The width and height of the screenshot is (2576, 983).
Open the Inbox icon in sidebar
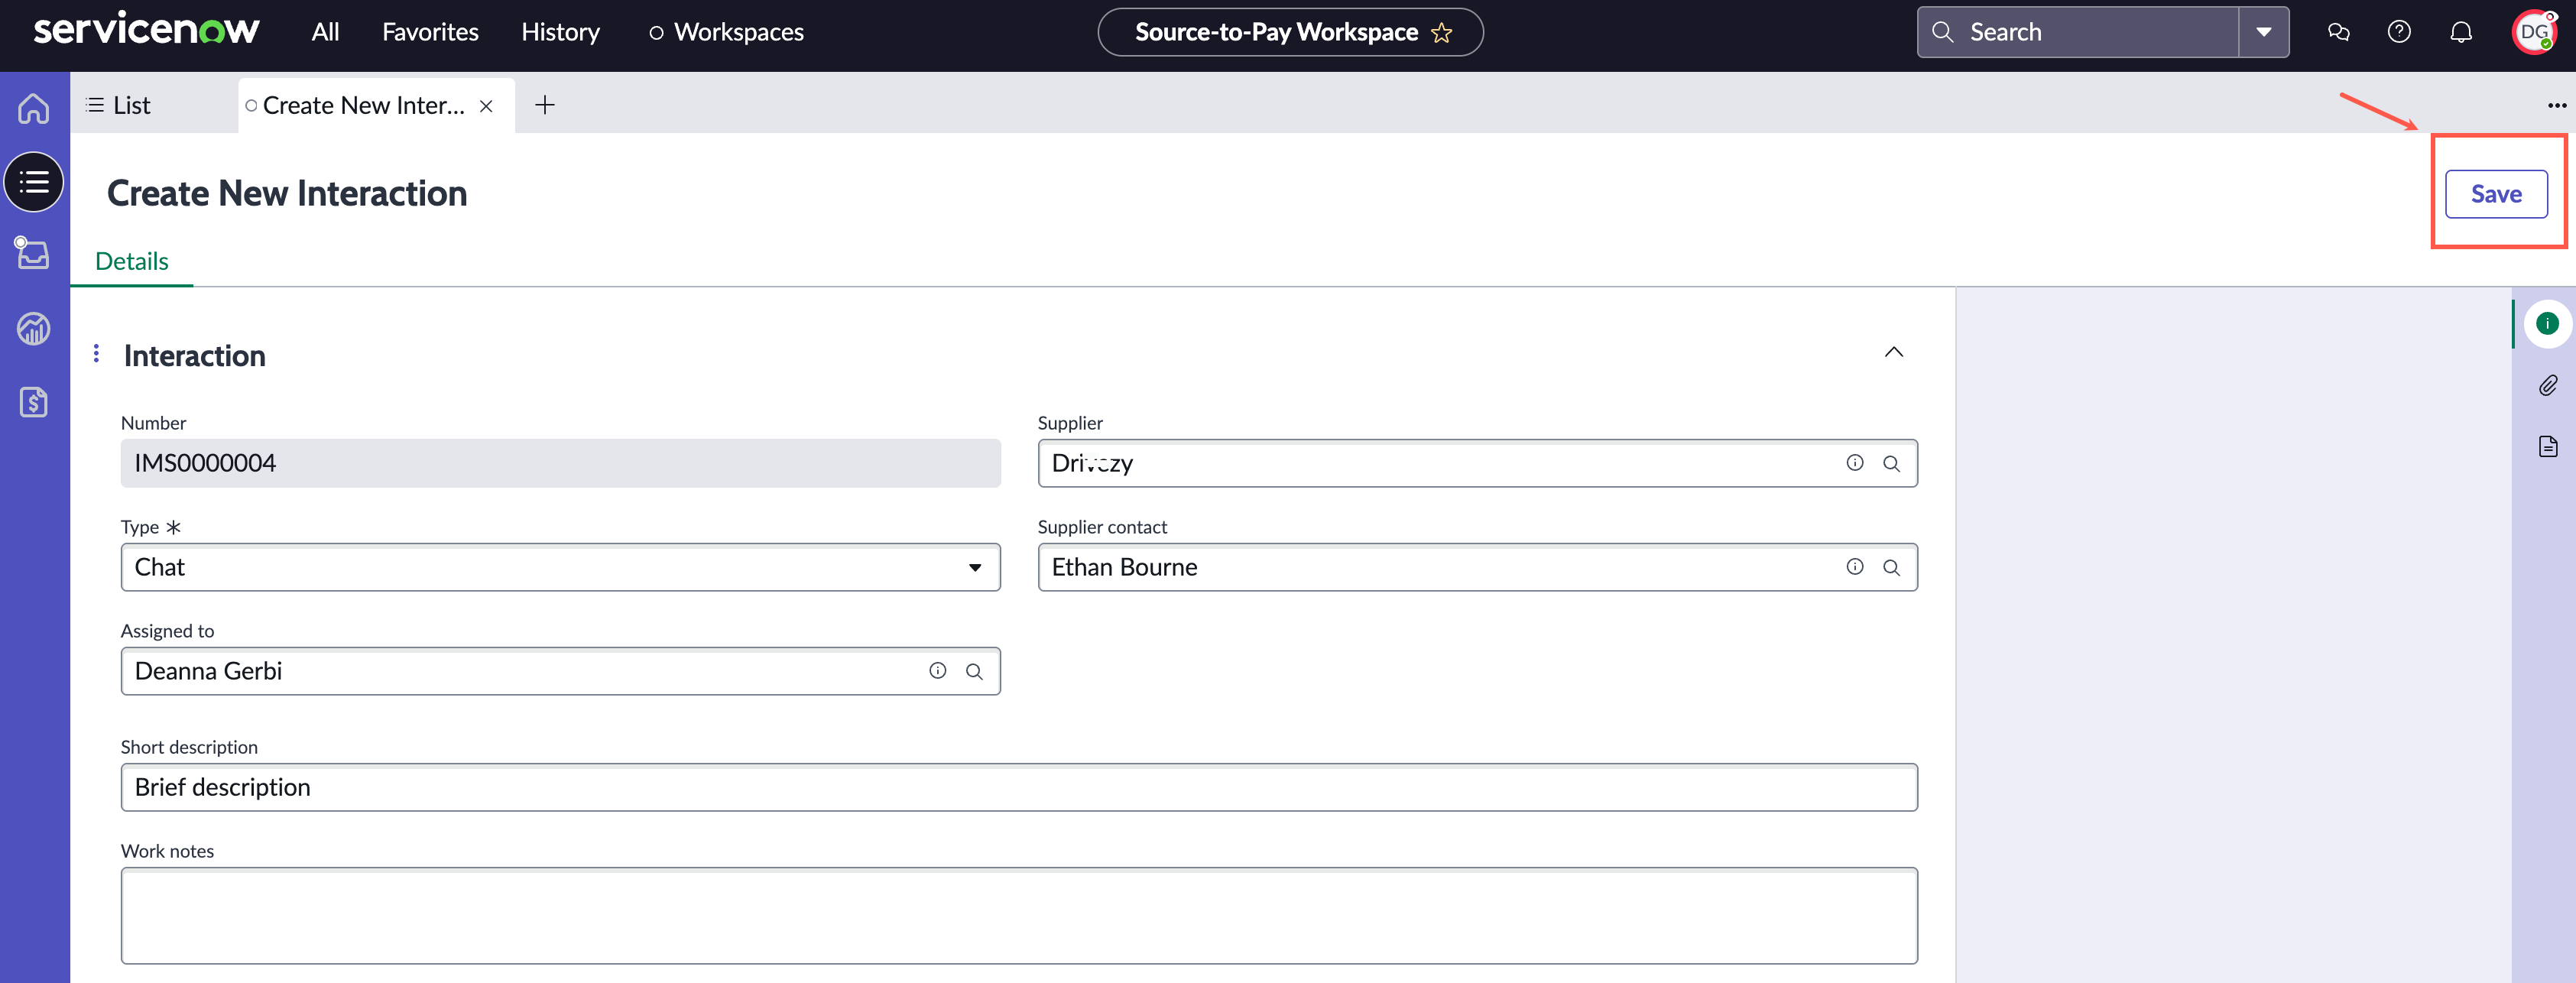(x=32, y=253)
